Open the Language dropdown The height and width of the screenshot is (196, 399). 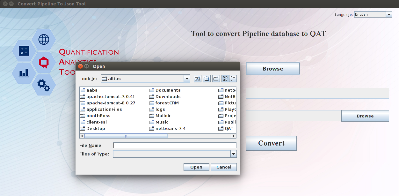389,14
